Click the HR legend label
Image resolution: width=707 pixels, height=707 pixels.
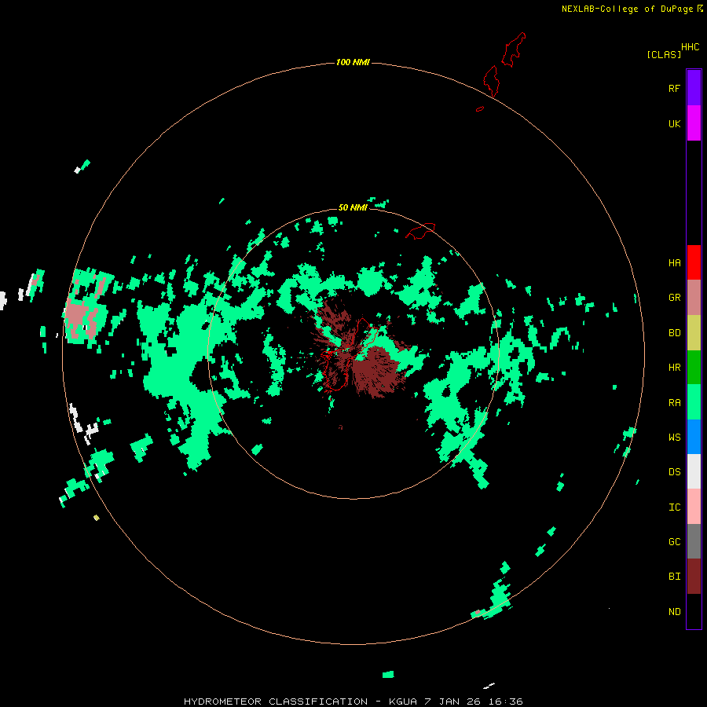674,368
